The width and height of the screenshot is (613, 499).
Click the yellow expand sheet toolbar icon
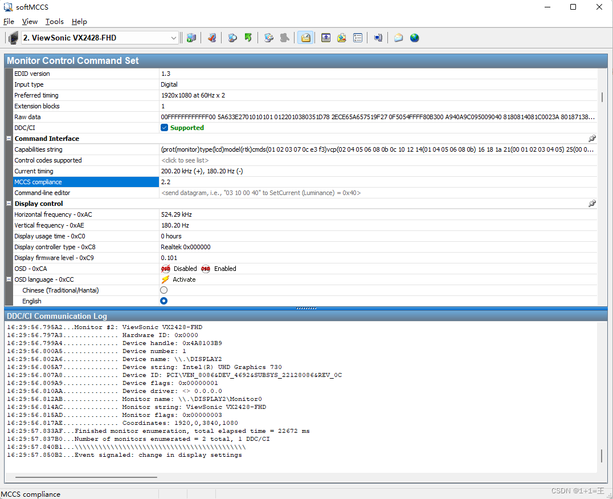342,38
